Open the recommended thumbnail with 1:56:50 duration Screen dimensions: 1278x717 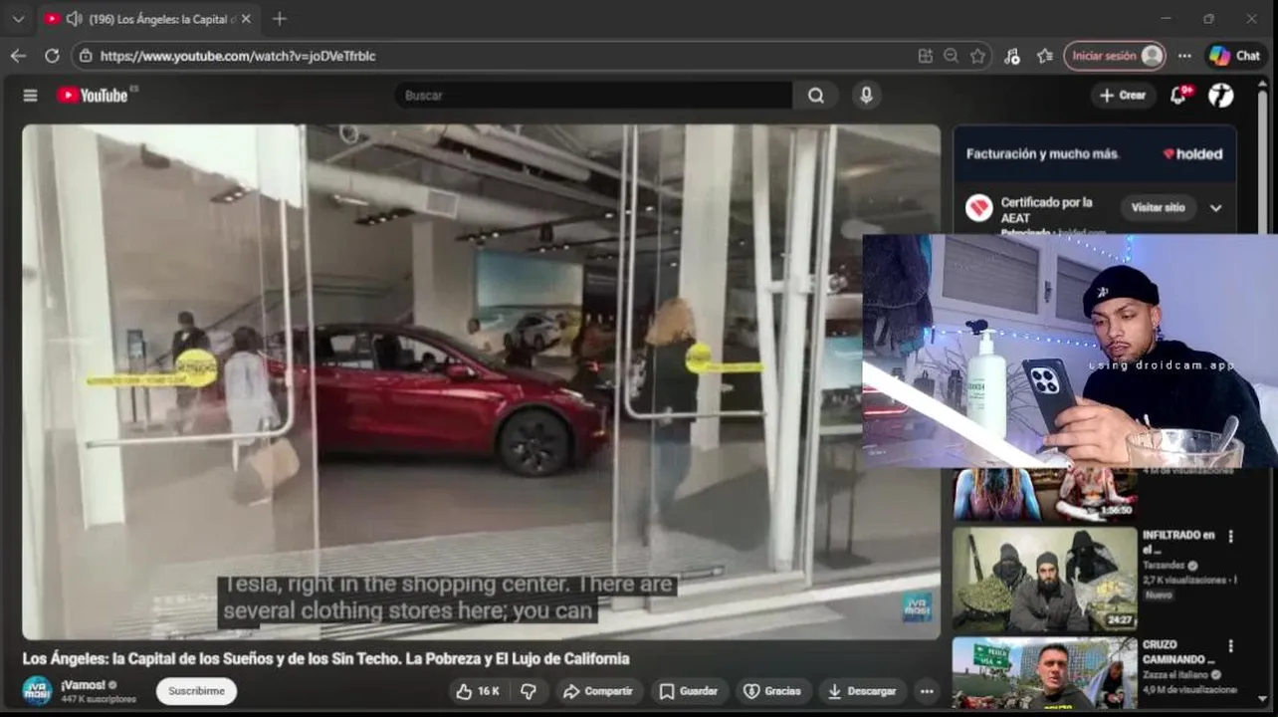[1044, 495]
